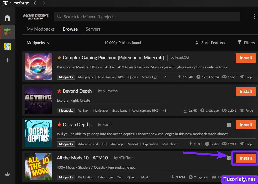Screen dimensions: 258x184
Task: Click Modpacks tag on Ocean Depths row
Action: pos(66,144)
